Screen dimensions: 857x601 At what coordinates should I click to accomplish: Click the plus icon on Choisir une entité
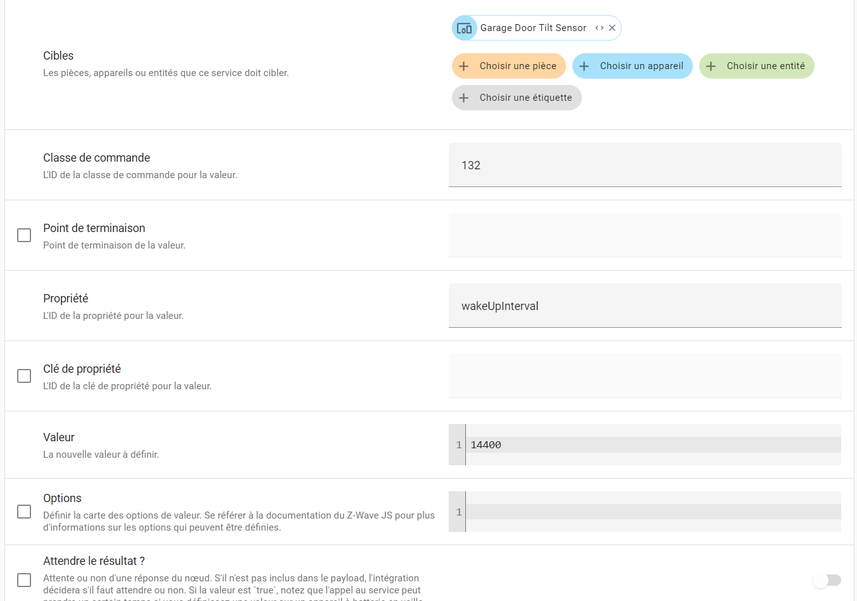[711, 66]
